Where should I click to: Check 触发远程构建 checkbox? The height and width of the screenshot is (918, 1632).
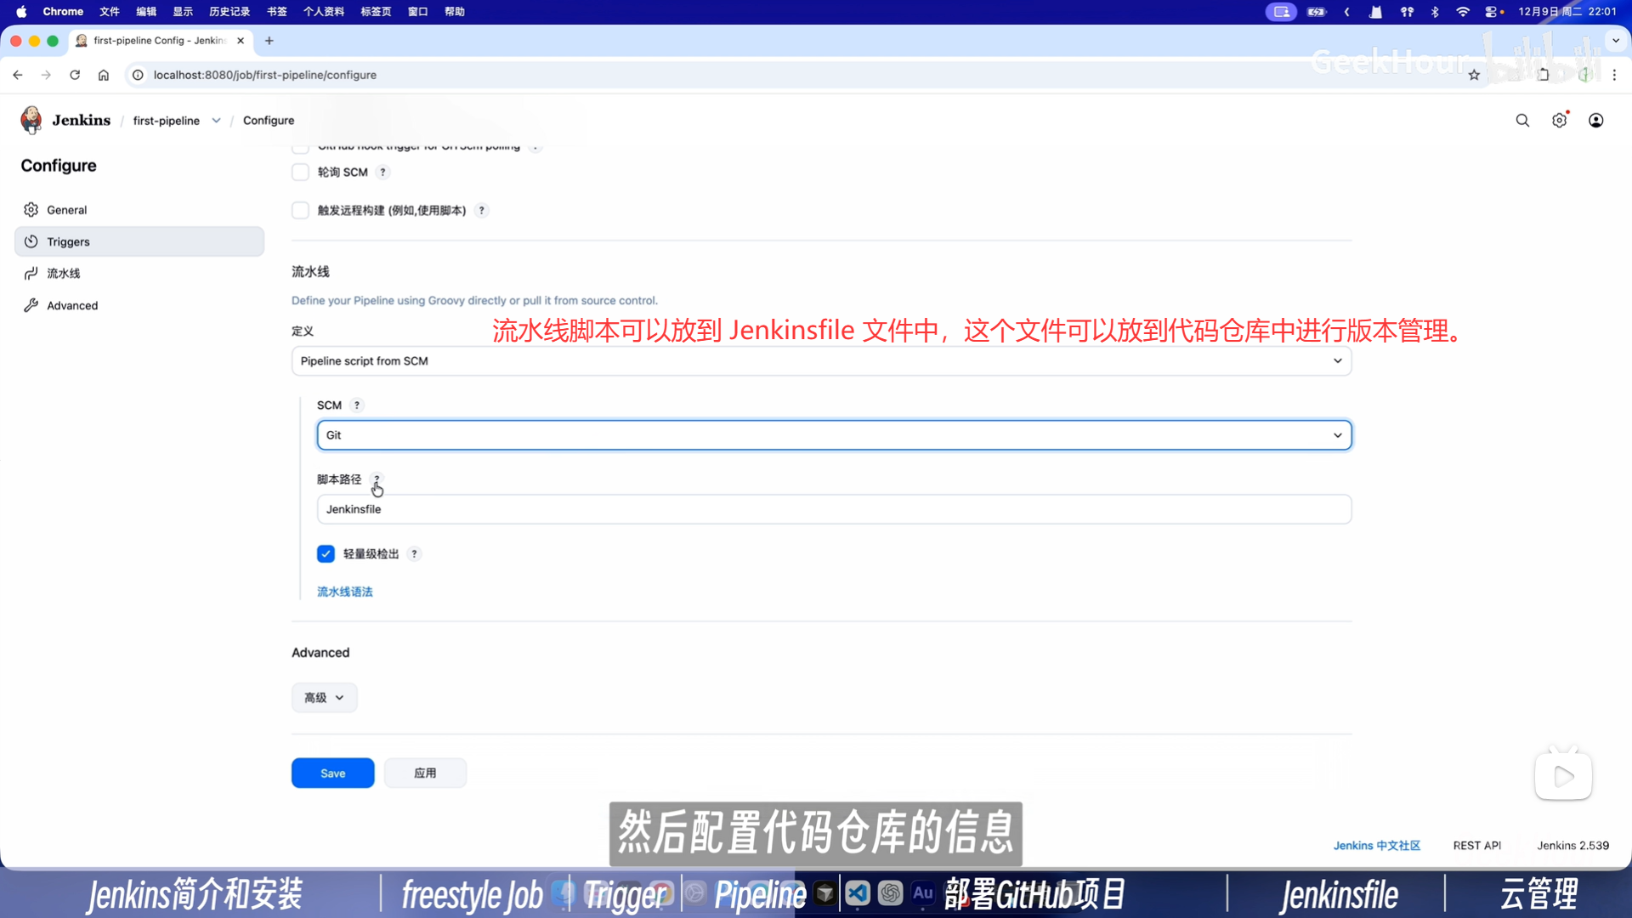pos(300,211)
